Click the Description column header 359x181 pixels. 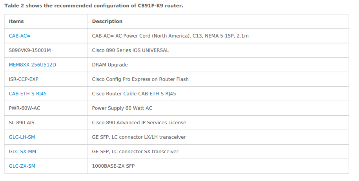pos(107,22)
